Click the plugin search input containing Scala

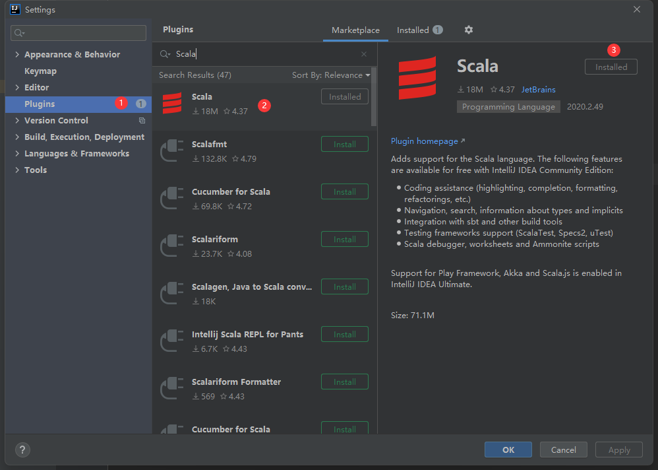point(264,54)
